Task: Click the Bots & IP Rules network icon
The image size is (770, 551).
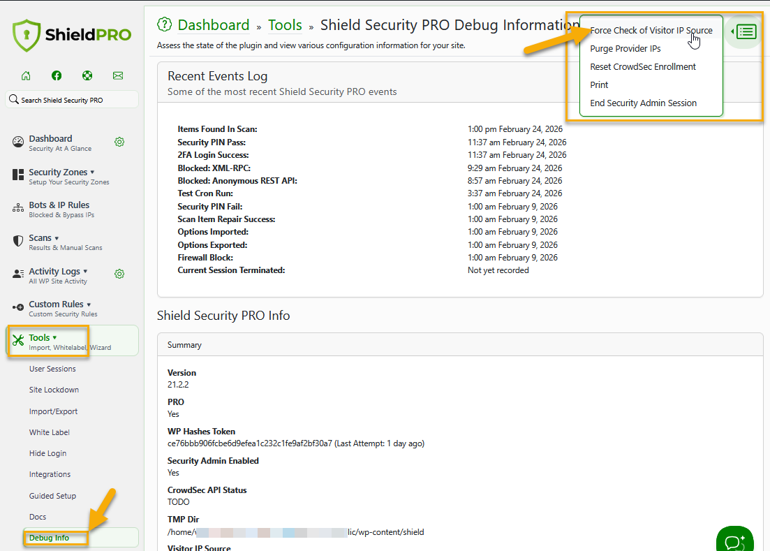Action: tap(18, 207)
